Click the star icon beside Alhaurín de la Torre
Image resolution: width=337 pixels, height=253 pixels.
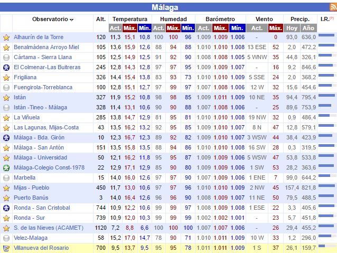[x=6, y=38]
